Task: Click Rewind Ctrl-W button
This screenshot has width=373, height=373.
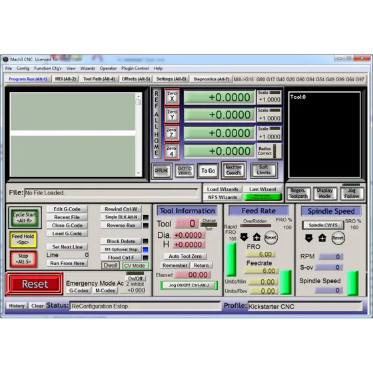Action: [121, 209]
